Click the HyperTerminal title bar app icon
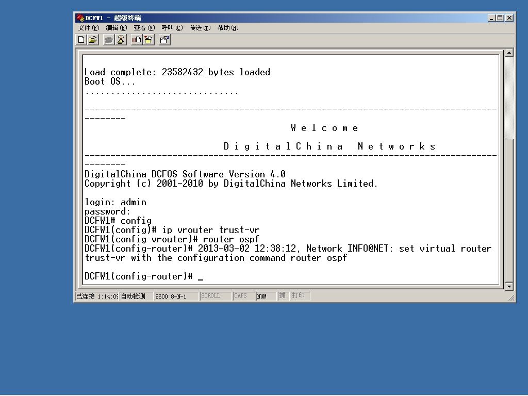The image size is (528, 396). [x=80, y=18]
